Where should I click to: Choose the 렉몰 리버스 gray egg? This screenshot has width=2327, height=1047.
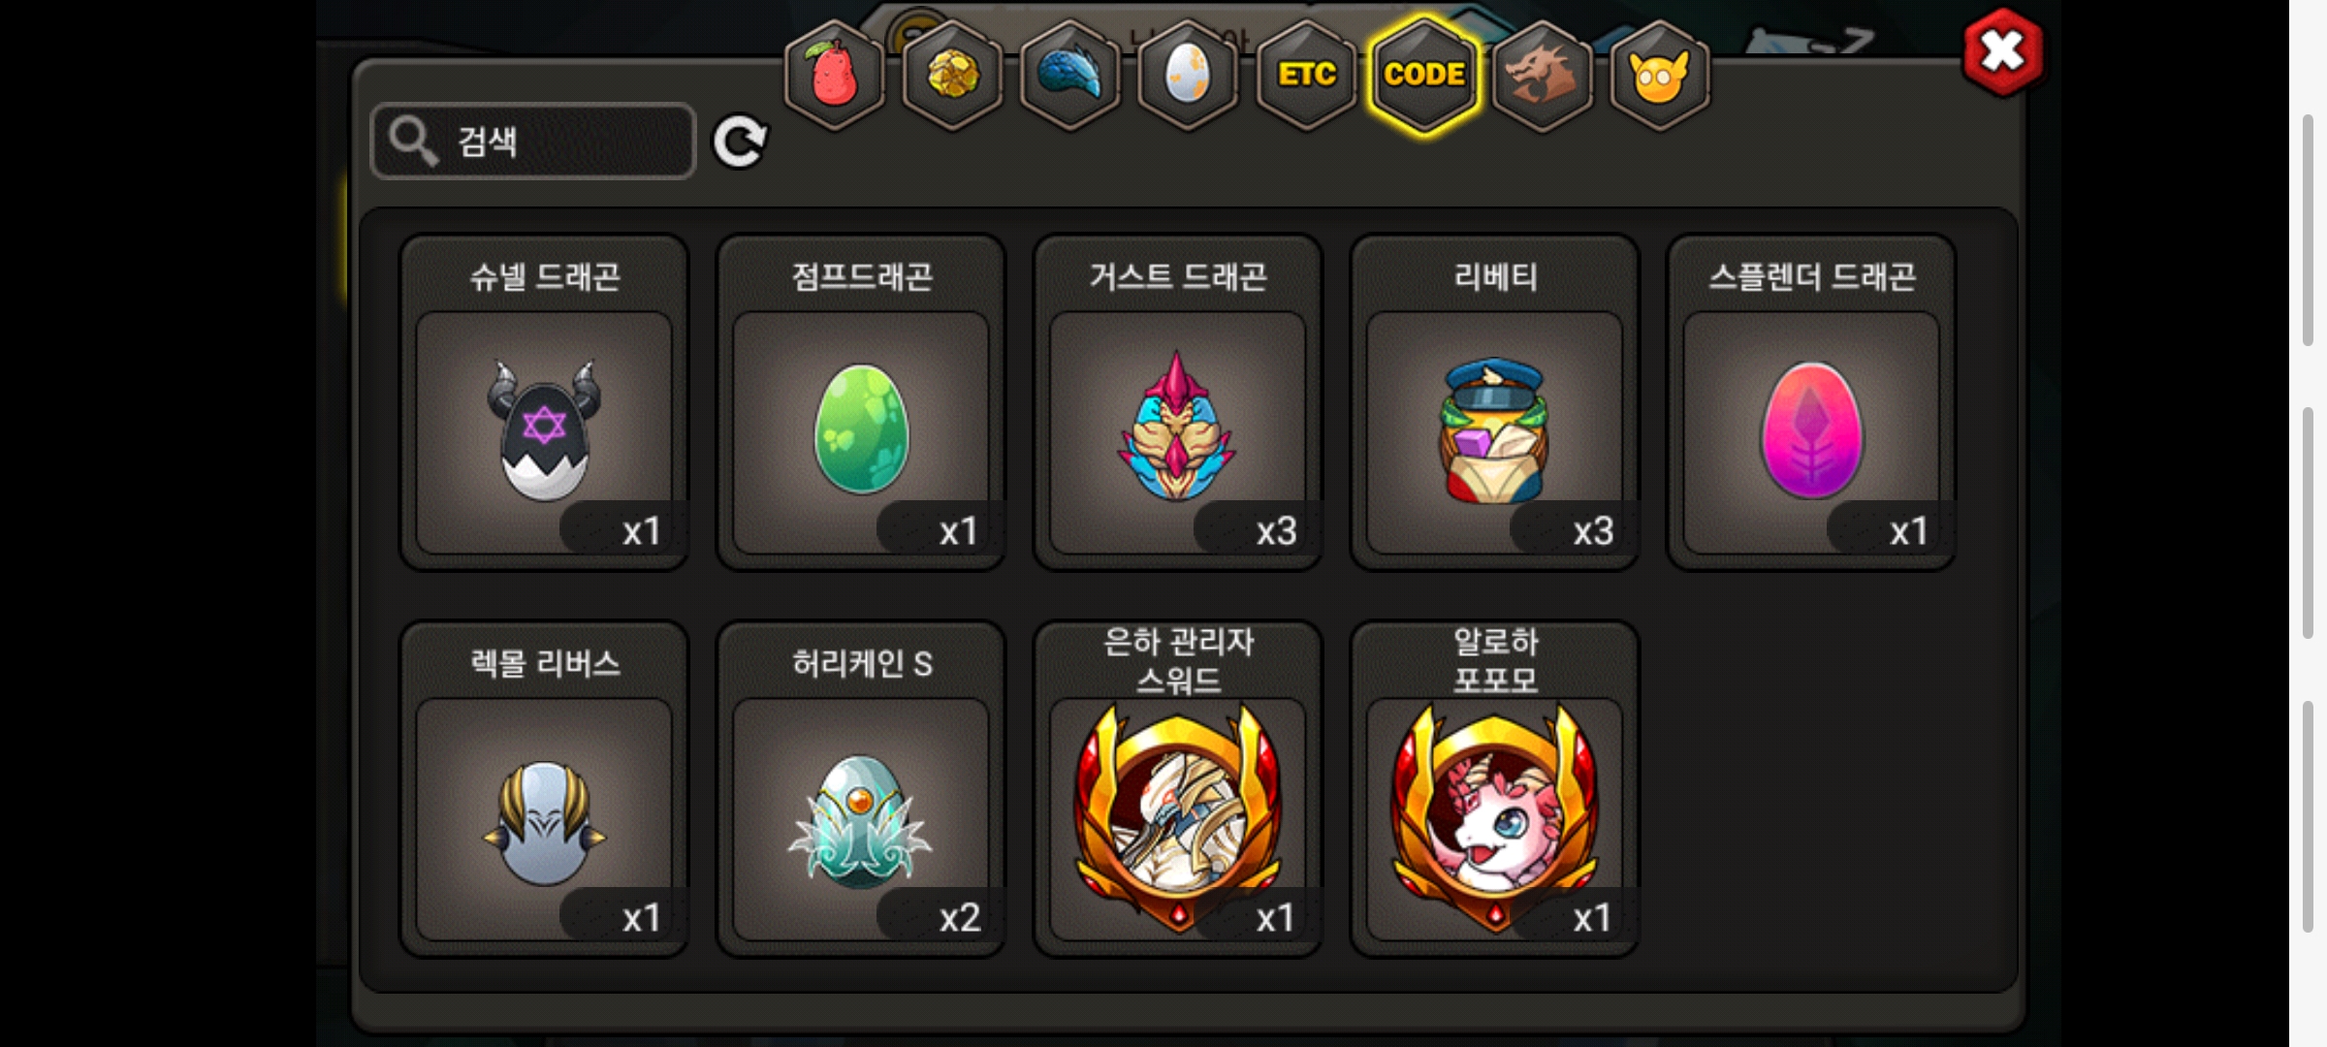545,789
